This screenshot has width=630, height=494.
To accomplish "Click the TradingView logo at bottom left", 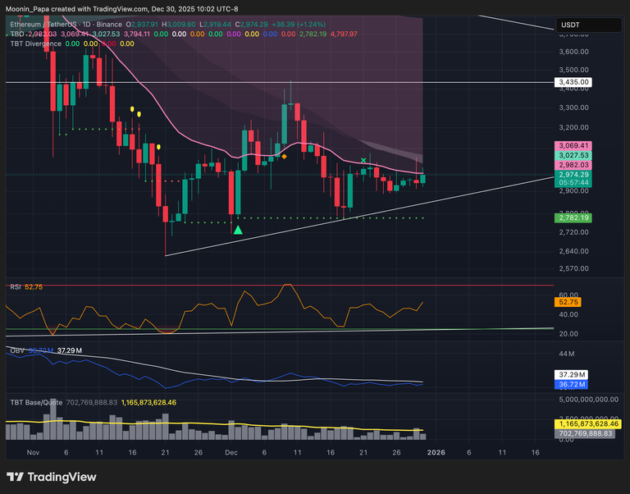I will tap(51, 477).
